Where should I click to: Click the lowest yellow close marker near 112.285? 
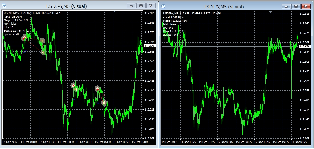point(104,102)
